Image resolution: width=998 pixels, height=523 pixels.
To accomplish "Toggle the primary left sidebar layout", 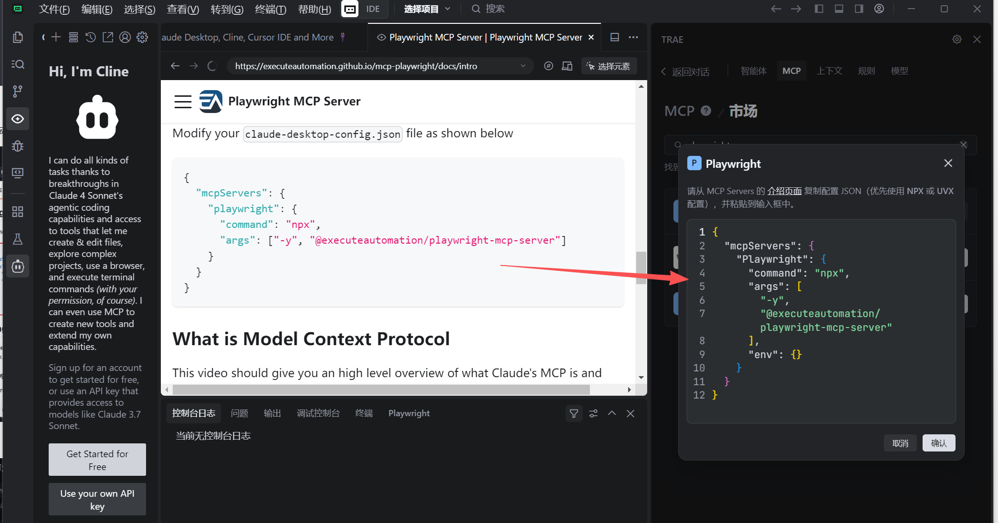I will point(819,9).
